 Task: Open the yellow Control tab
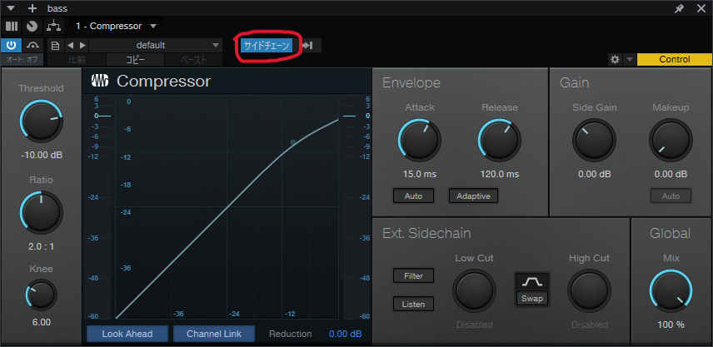(675, 60)
